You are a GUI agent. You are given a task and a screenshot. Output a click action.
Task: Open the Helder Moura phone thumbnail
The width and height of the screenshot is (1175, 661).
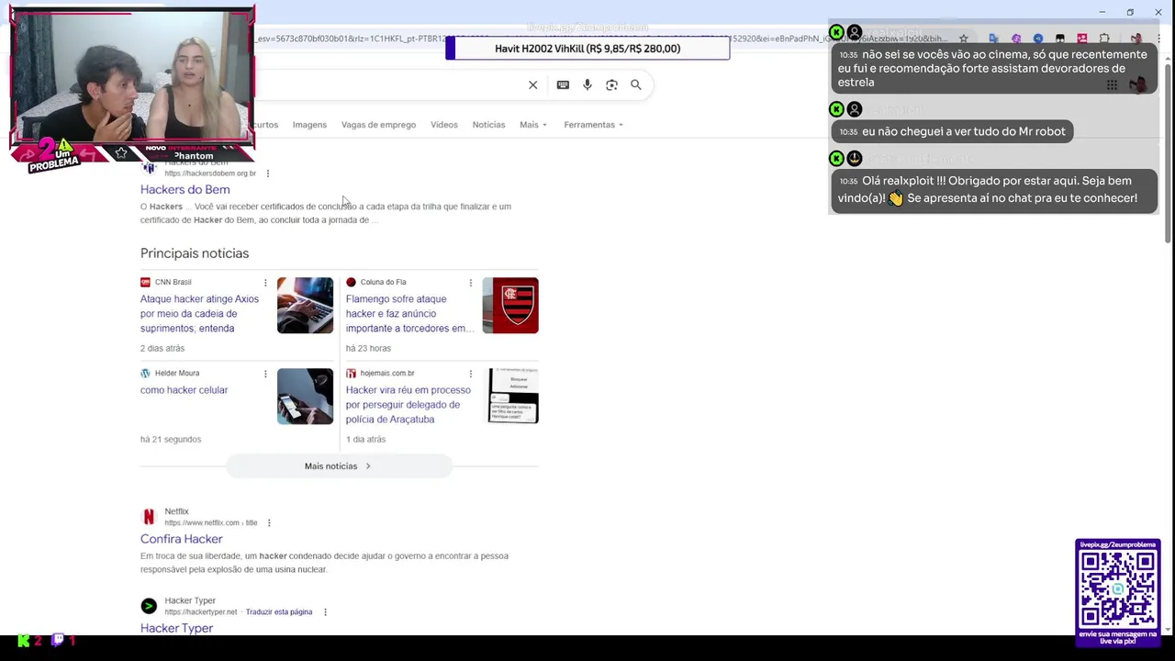pyautogui.click(x=305, y=397)
